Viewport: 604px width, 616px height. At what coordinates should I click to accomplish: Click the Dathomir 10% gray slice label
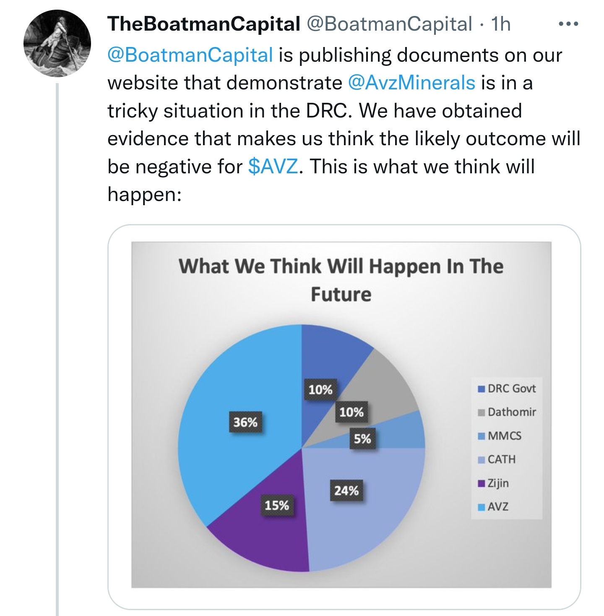click(351, 412)
